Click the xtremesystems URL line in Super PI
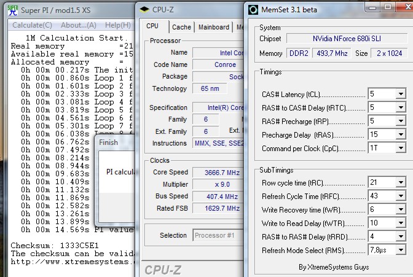 [x=73, y=262]
